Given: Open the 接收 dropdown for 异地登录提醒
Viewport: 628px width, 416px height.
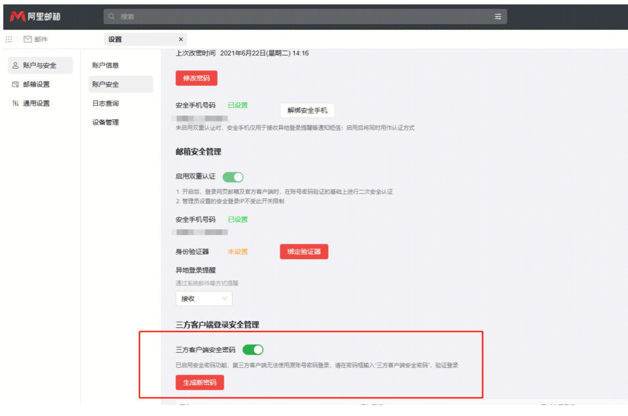Looking at the screenshot, I should click(204, 298).
